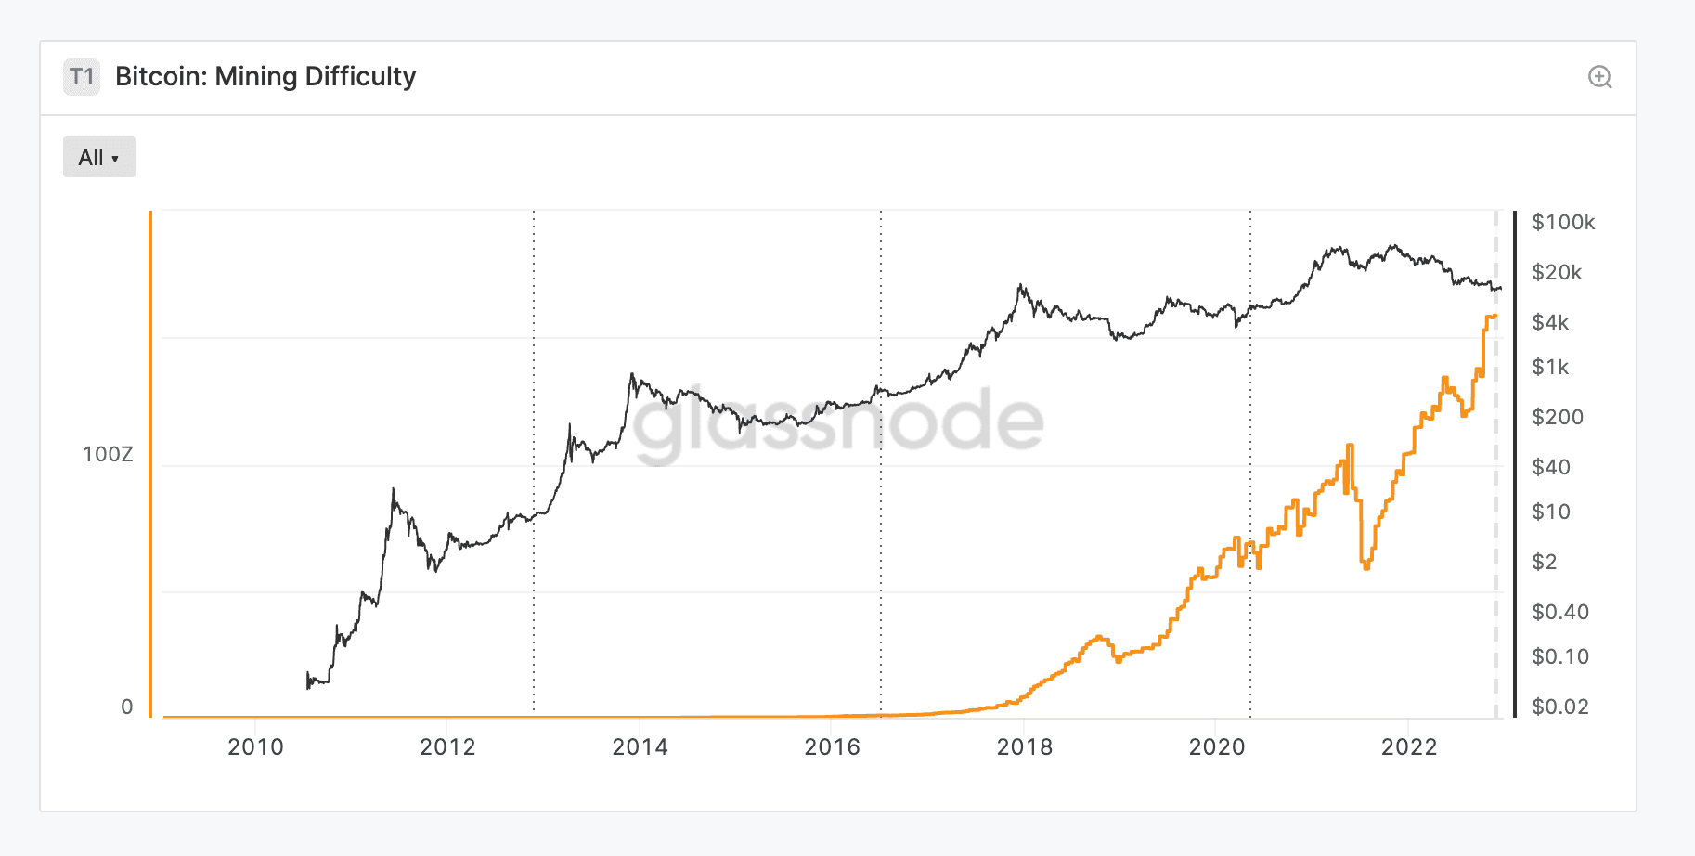Image resolution: width=1695 pixels, height=856 pixels.
Task: Click the zoom-in magnifier icon
Action: pyautogui.click(x=1599, y=77)
